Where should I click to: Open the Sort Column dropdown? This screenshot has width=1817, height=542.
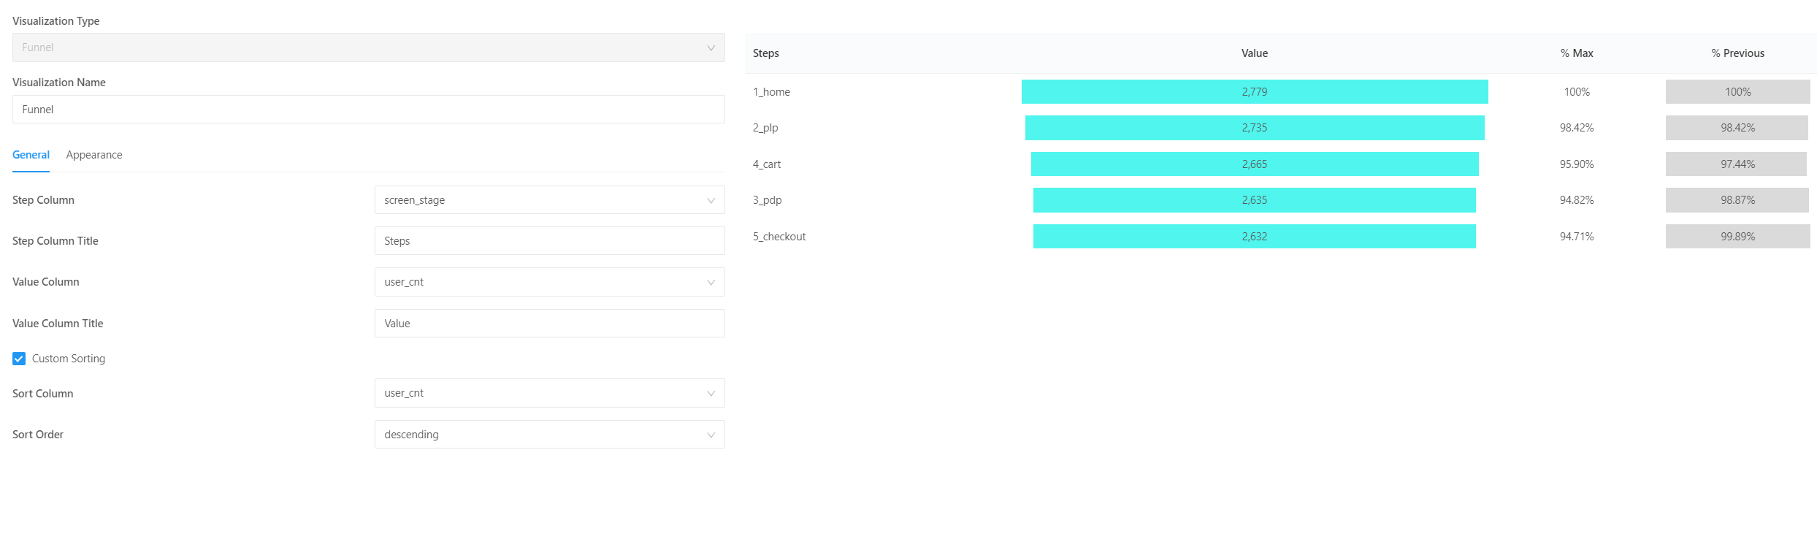549,393
